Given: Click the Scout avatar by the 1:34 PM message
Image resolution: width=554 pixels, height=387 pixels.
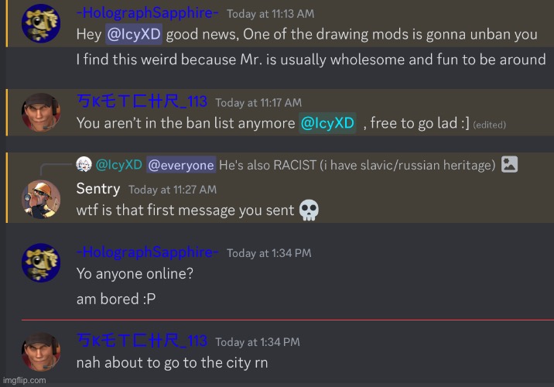Looking at the screenshot, I should pyautogui.click(x=41, y=351).
